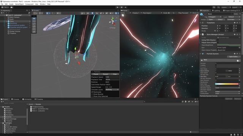Open the Simulate Layers dropdown in the Particles overlay

112,90
